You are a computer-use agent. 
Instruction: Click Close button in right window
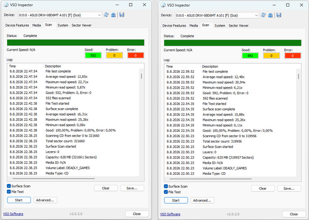pos(294,214)
